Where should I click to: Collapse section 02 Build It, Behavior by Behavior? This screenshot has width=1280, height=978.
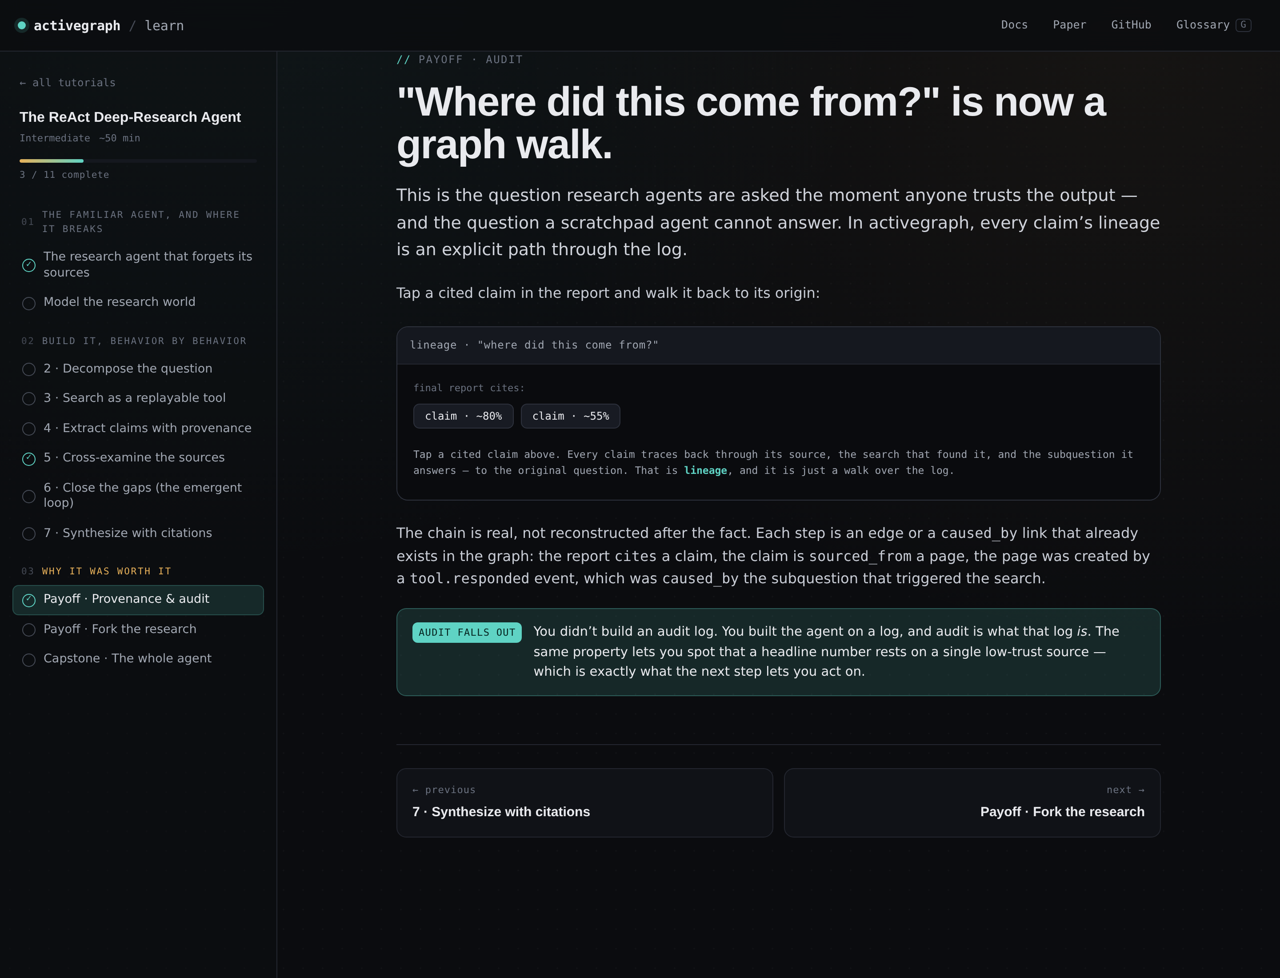click(135, 341)
